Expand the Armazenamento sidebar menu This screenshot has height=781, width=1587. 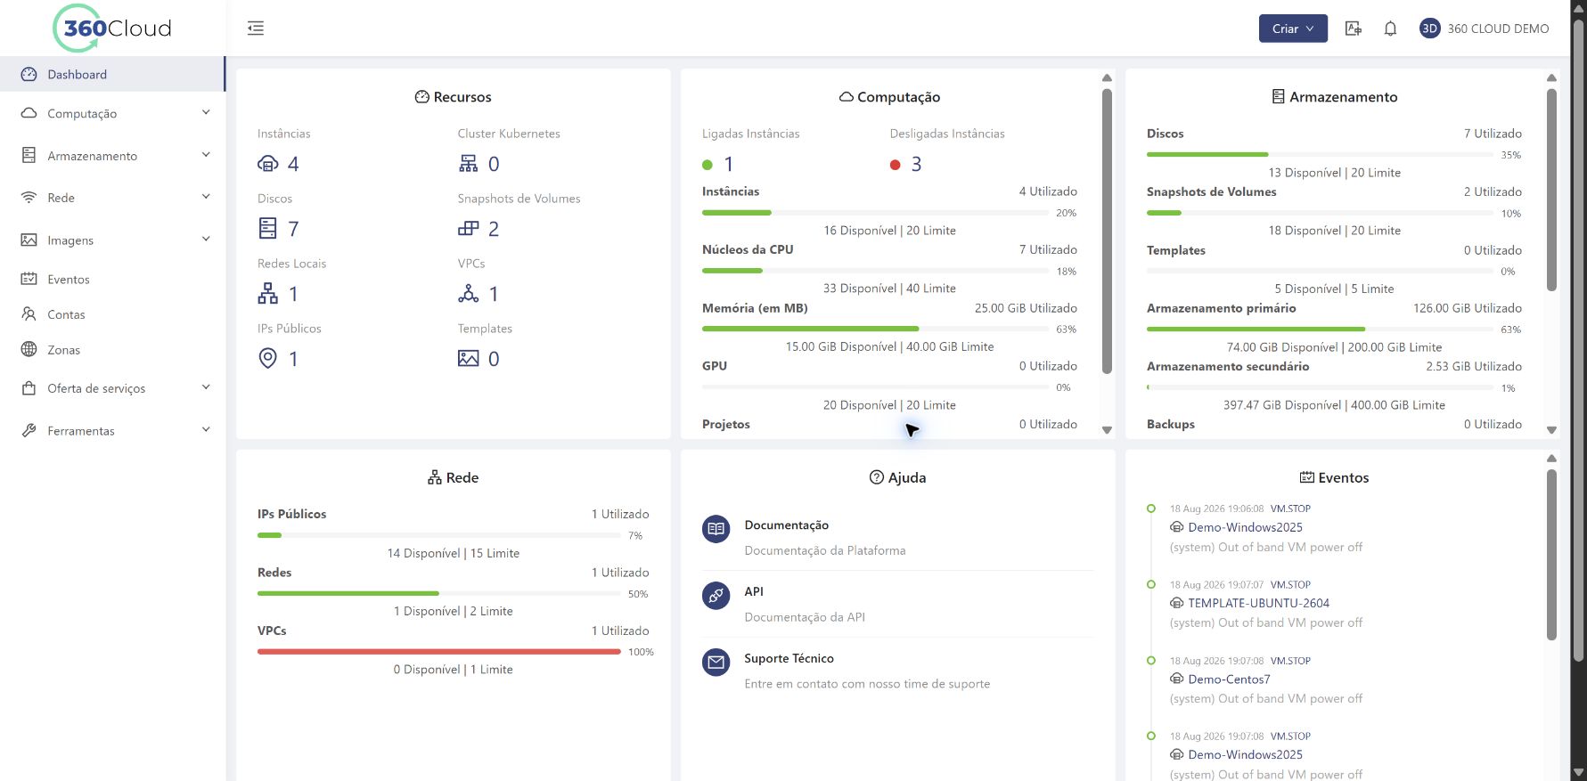point(113,156)
